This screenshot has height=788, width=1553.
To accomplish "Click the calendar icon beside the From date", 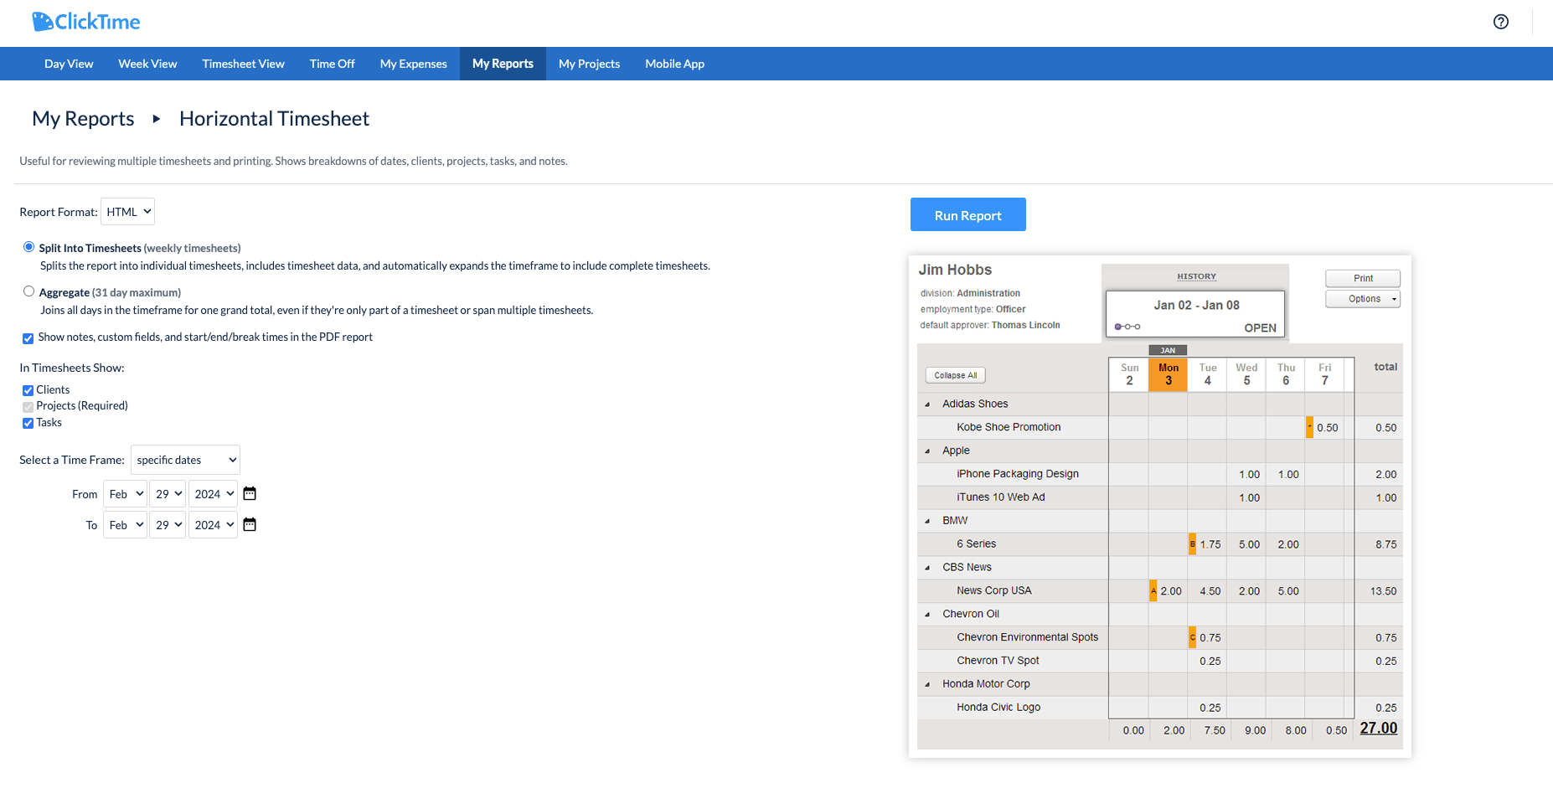I will 249,493.
